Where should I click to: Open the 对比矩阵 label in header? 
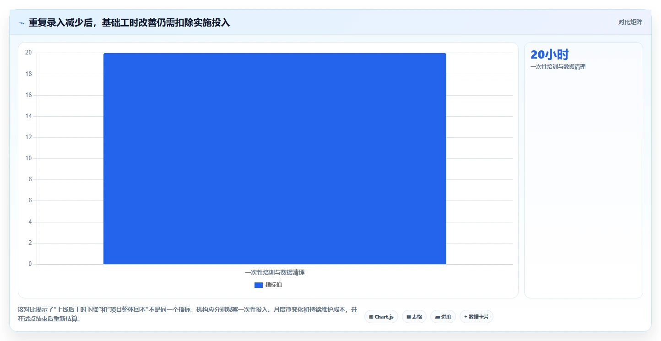630,22
